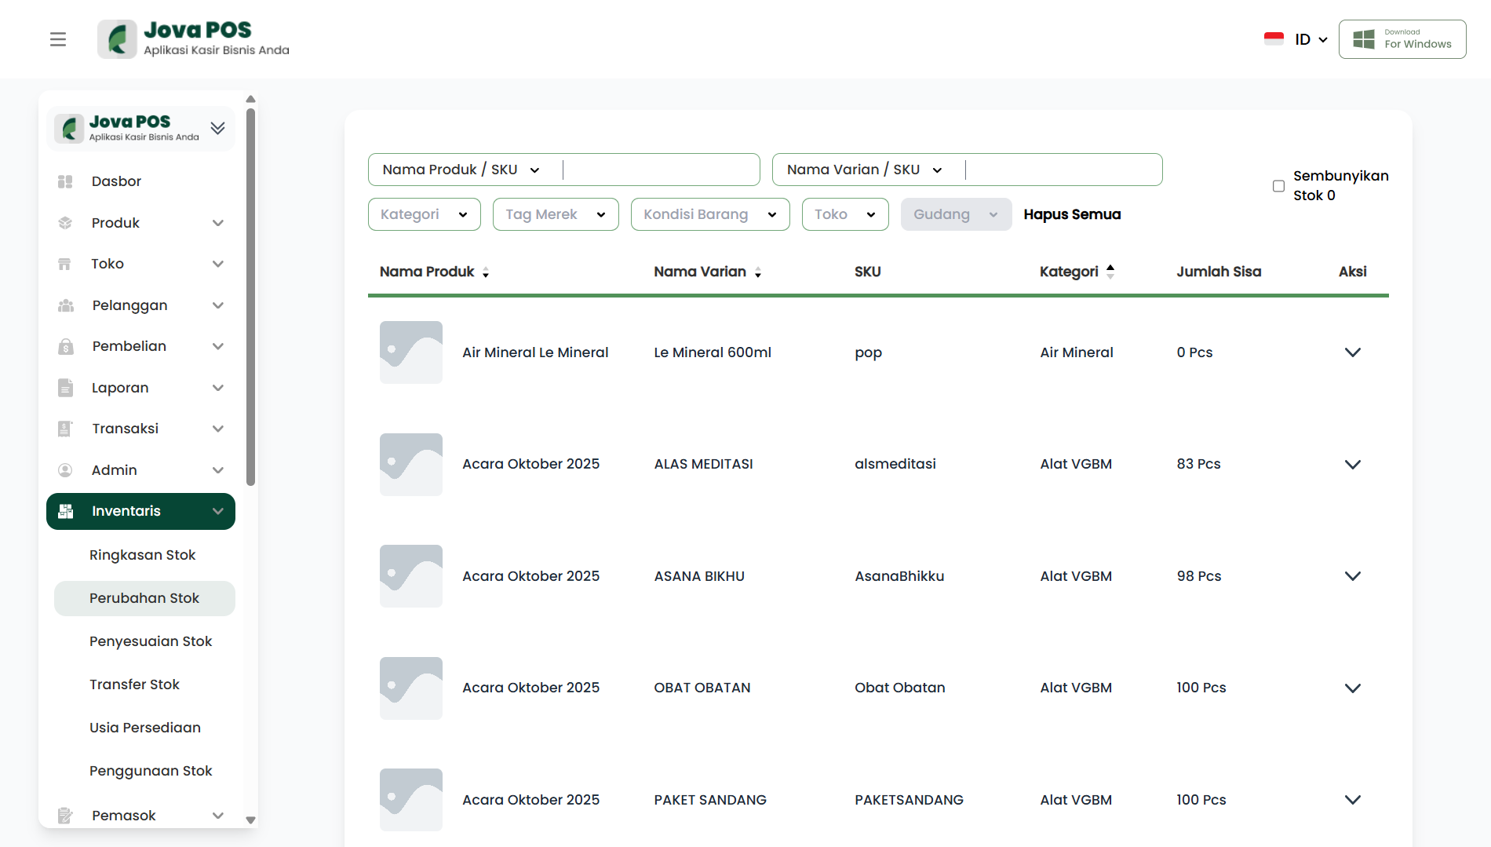The image size is (1491, 847).
Task: Click the Download For Windows button
Action: point(1402,39)
